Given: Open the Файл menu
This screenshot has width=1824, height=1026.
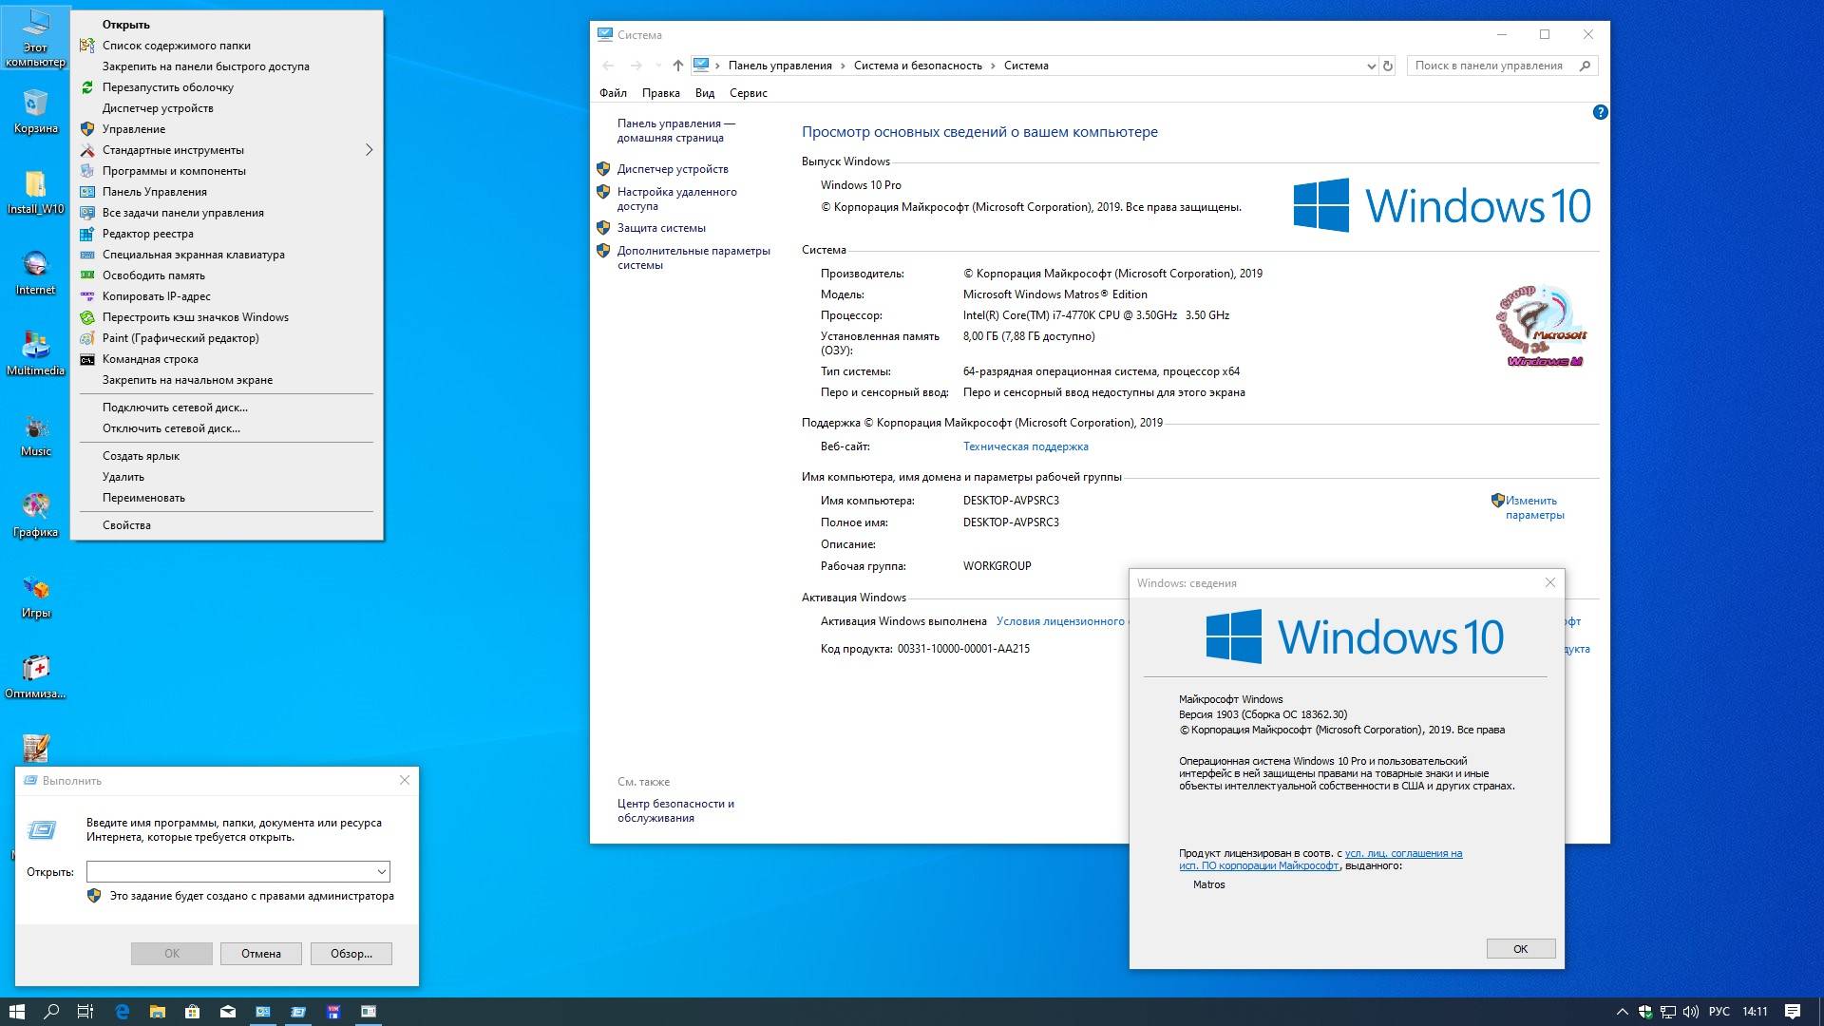Looking at the screenshot, I should 613,93.
